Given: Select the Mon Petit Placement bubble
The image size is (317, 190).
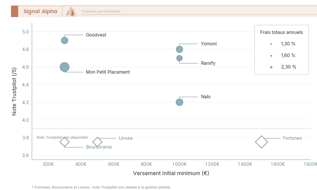Looking at the screenshot, I should tap(64, 67).
